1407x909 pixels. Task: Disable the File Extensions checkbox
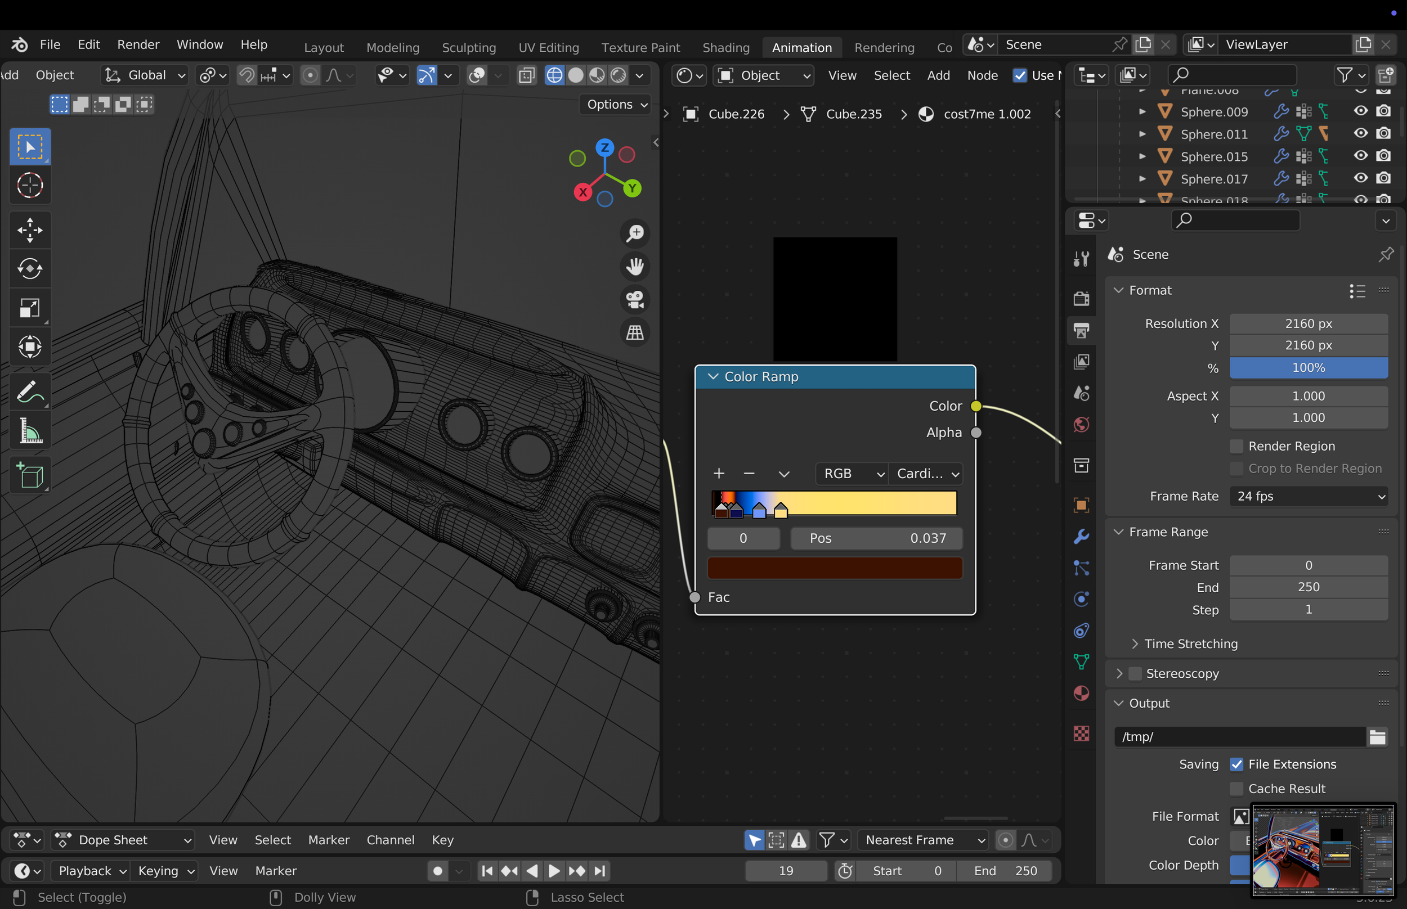[x=1236, y=764]
